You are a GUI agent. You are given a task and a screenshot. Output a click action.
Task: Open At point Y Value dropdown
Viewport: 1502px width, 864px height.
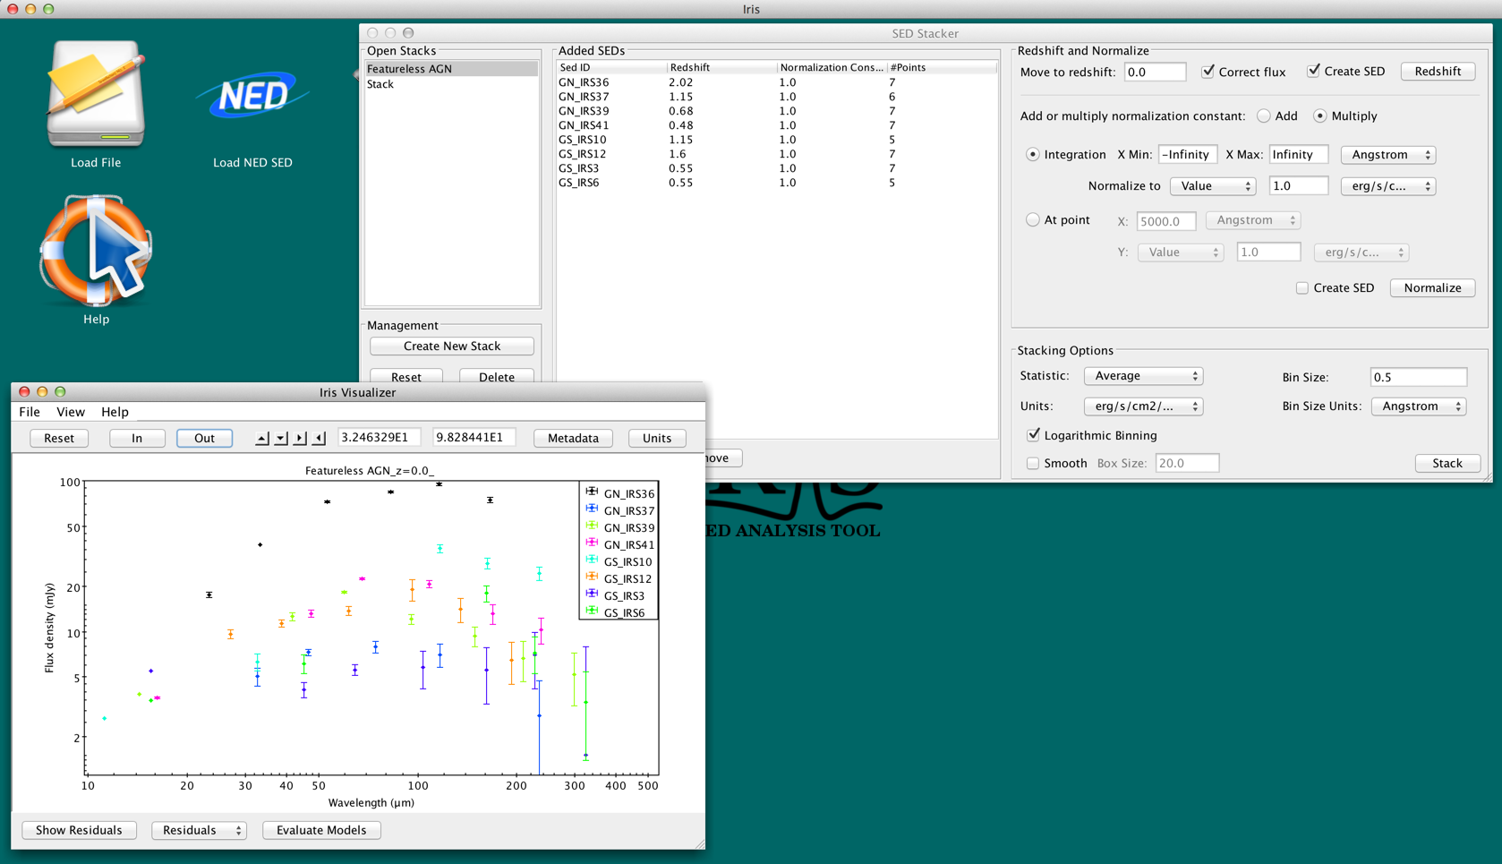(x=1181, y=252)
